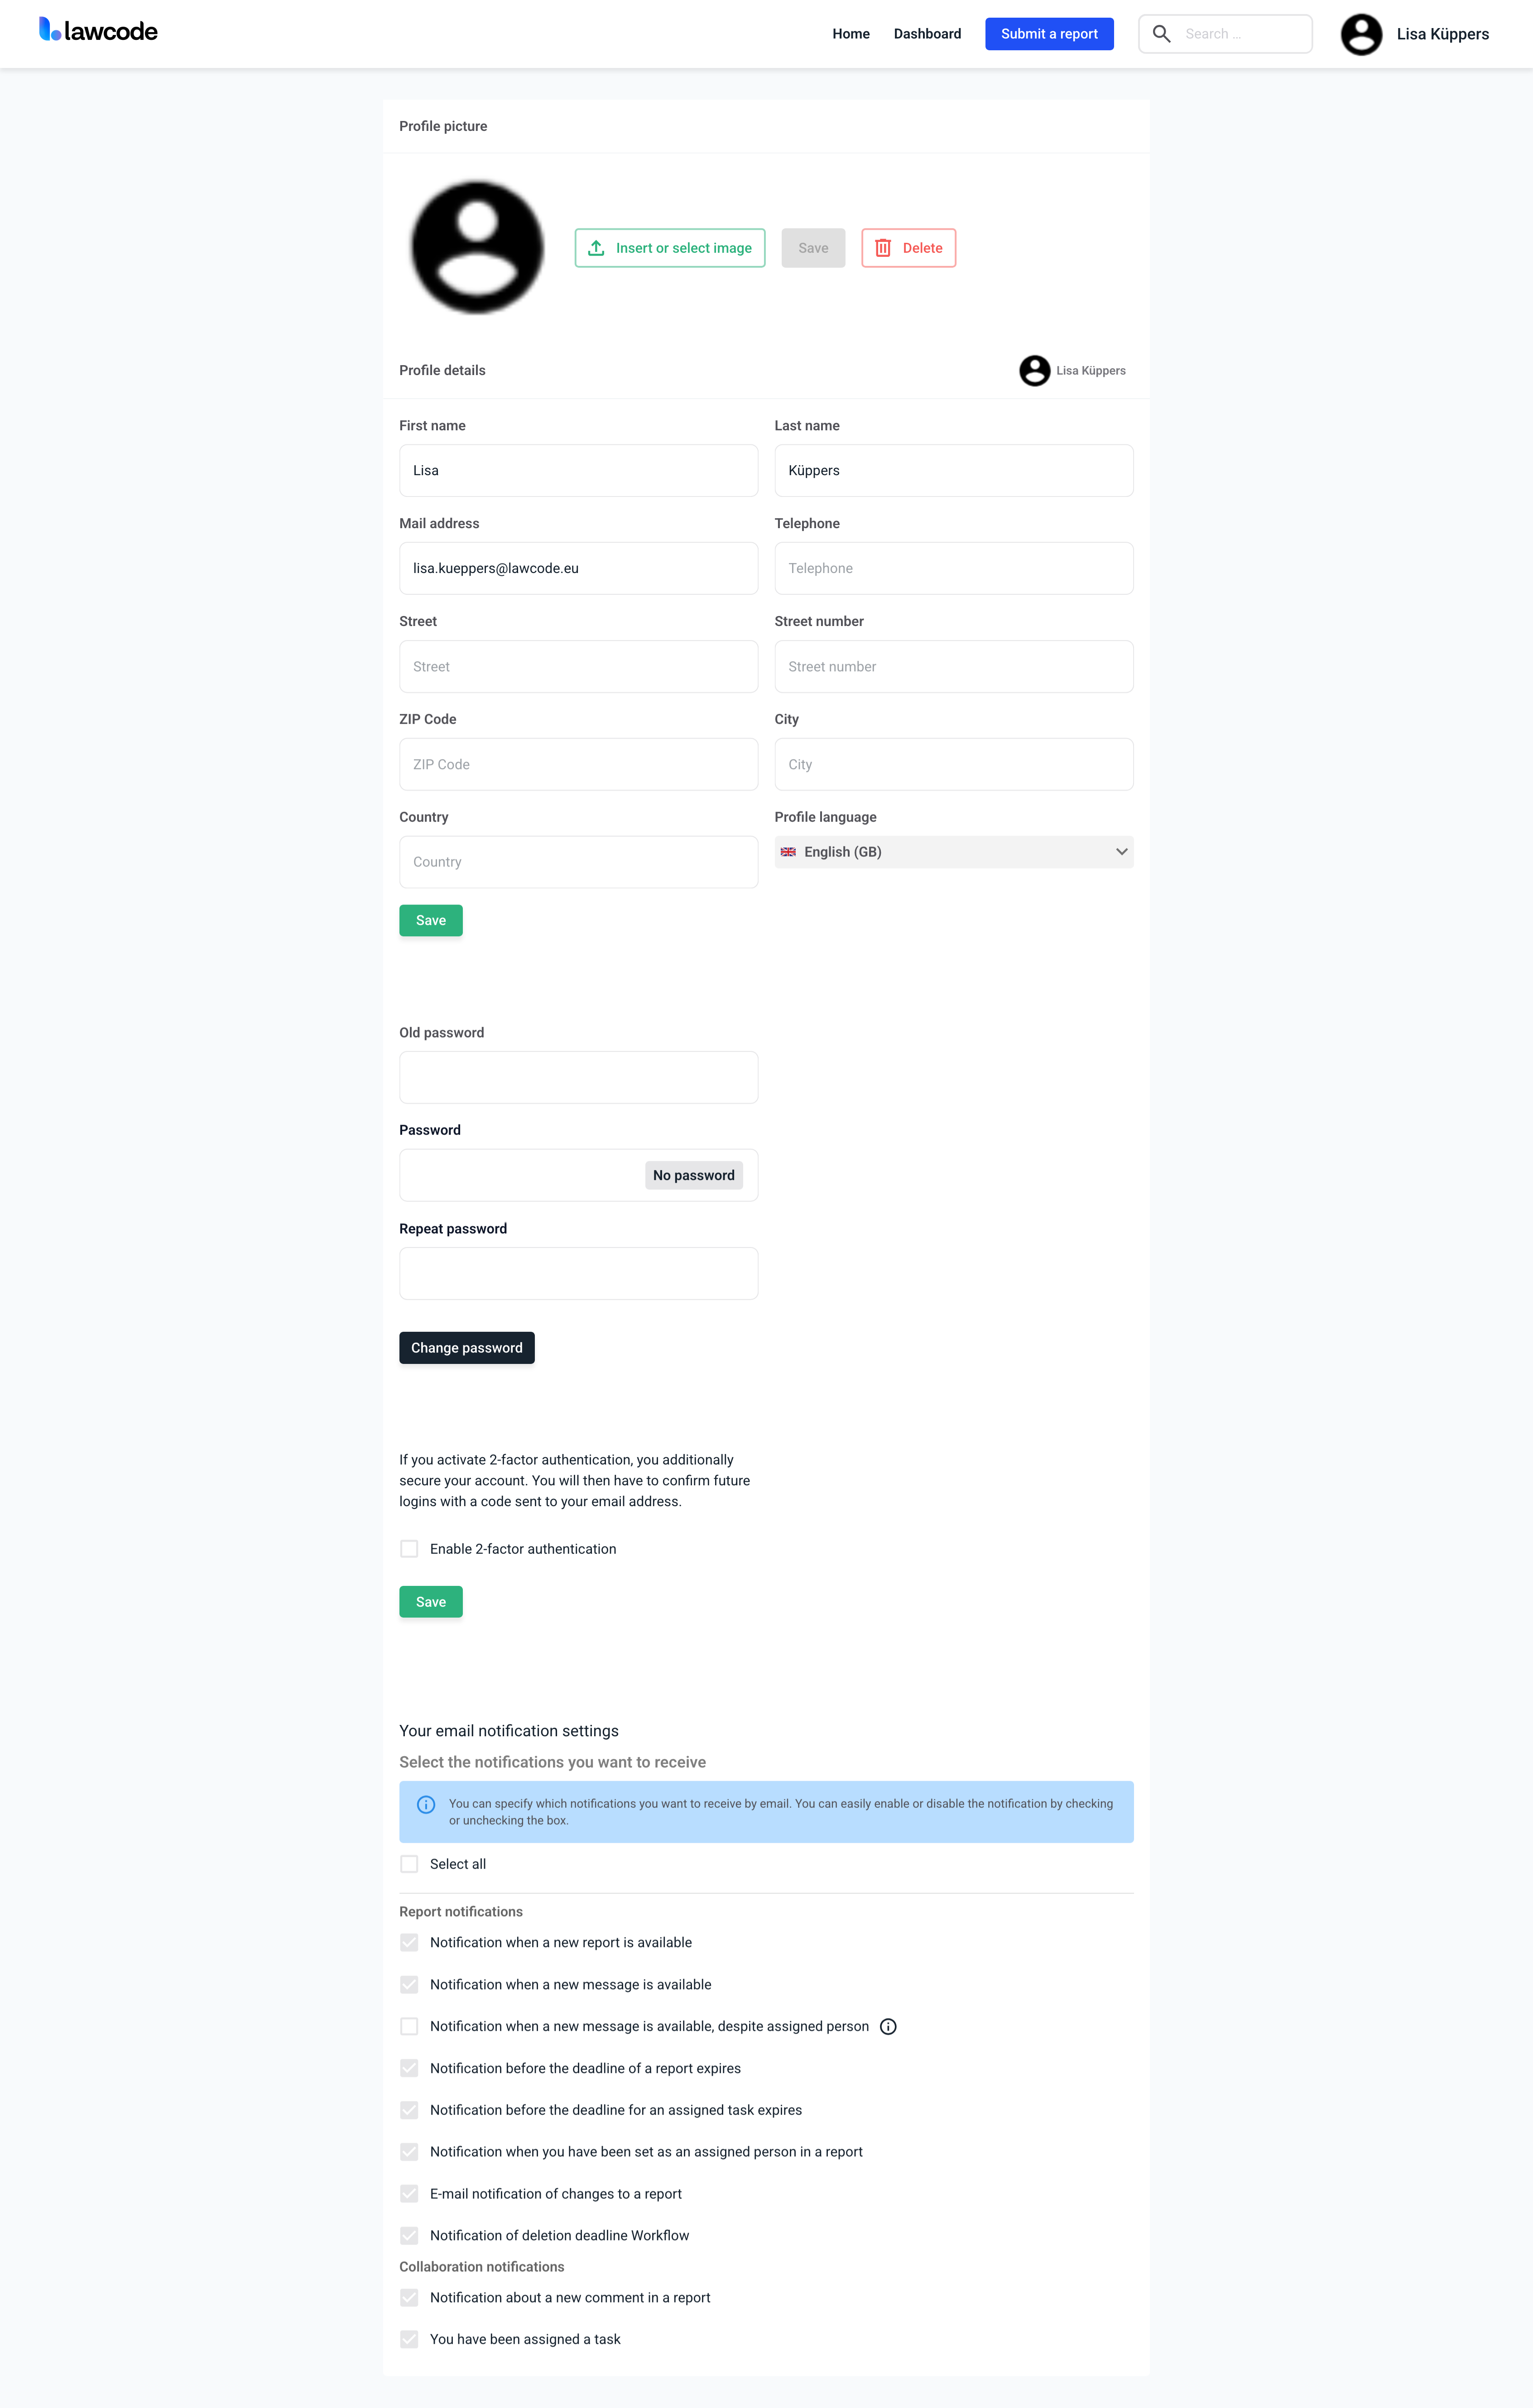1533x2408 pixels.
Task: Check the Select all notifications box
Action: [409, 1864]
